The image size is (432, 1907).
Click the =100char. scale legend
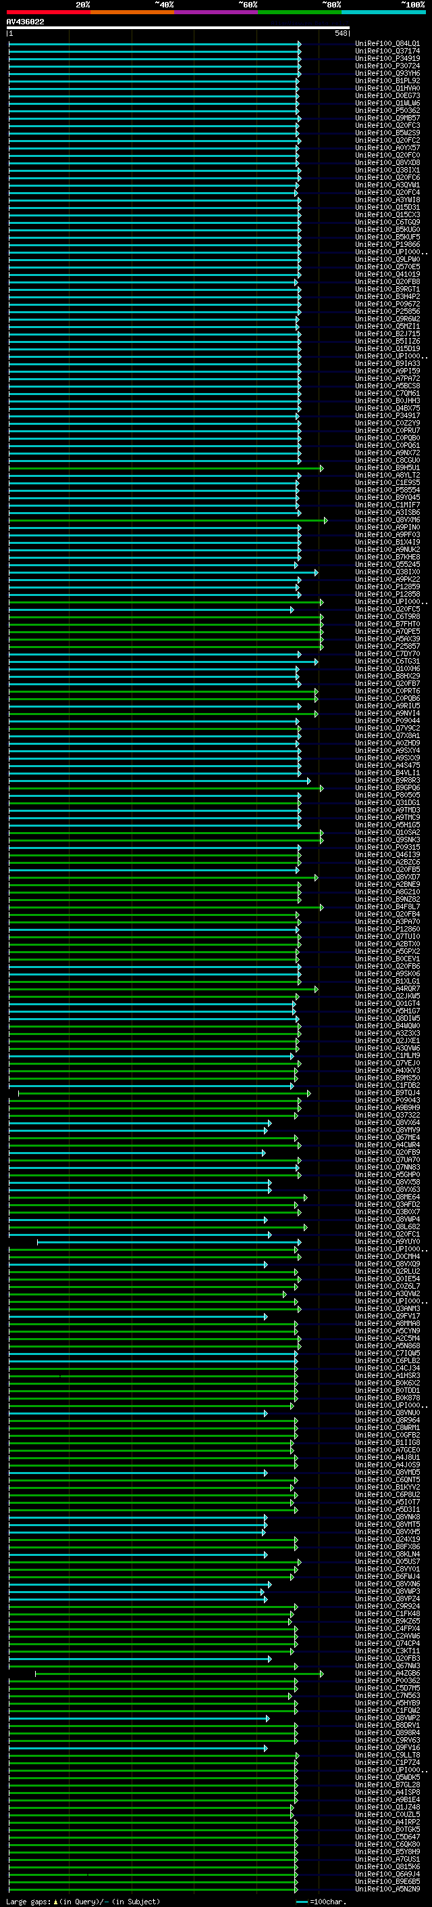322,1902
